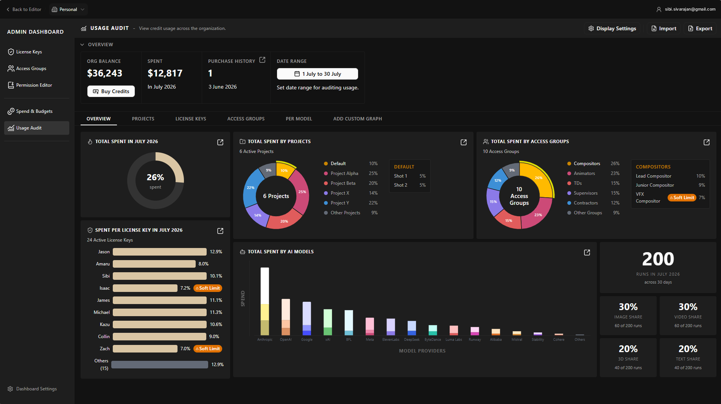The image size is (721, 404).
Task: Click the TDs legend color dot
Action: click(x=569, y=183)
